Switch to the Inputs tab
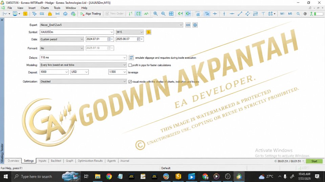Image resolution: width=325 pixels, height=182 pixels. (x=42, y=161)
